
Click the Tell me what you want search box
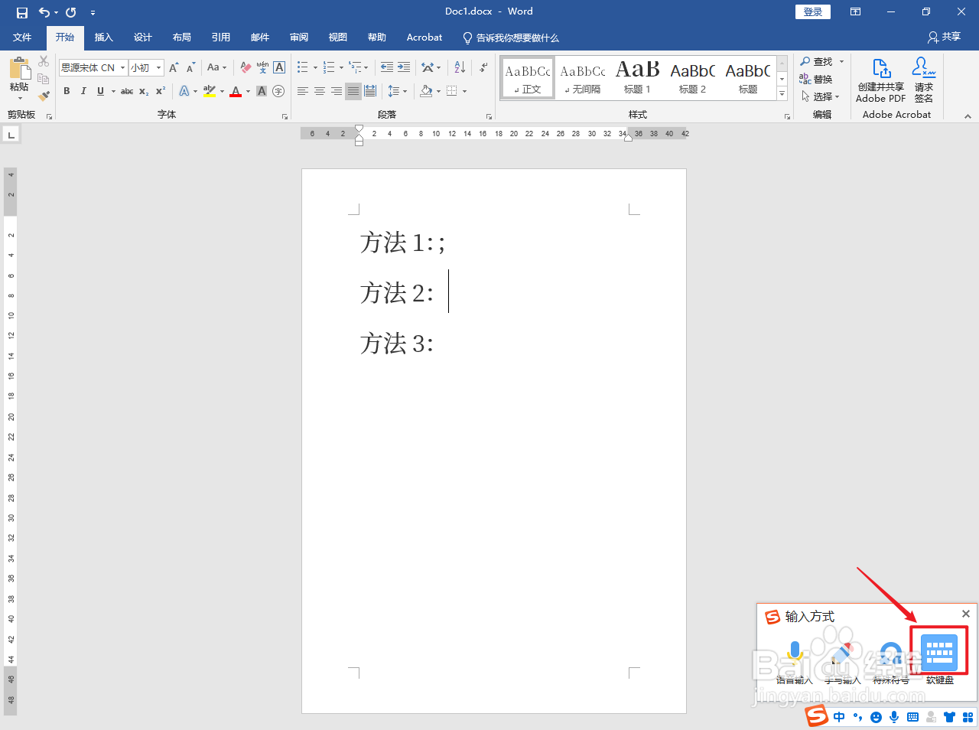point(511,37)
